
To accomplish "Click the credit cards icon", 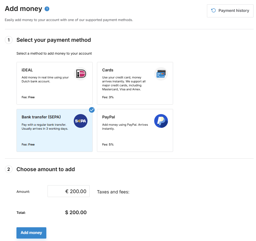I will (x=161, y=74).
